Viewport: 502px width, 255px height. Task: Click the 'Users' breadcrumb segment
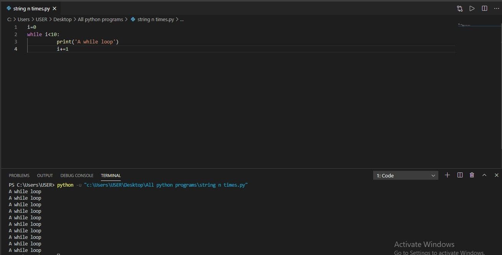[23, 19]
